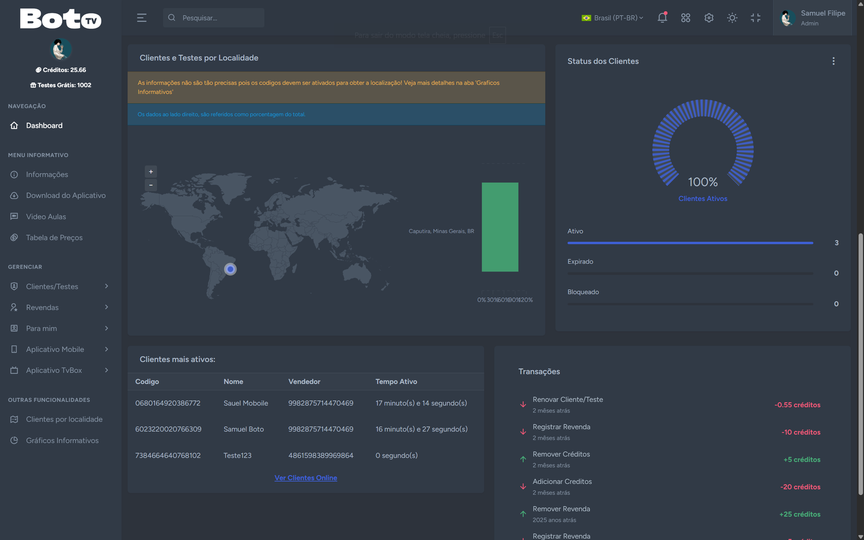Viewport: 864px width, 540px height.
Task: Click the Video Aulas icon
Action: point(15,217)
